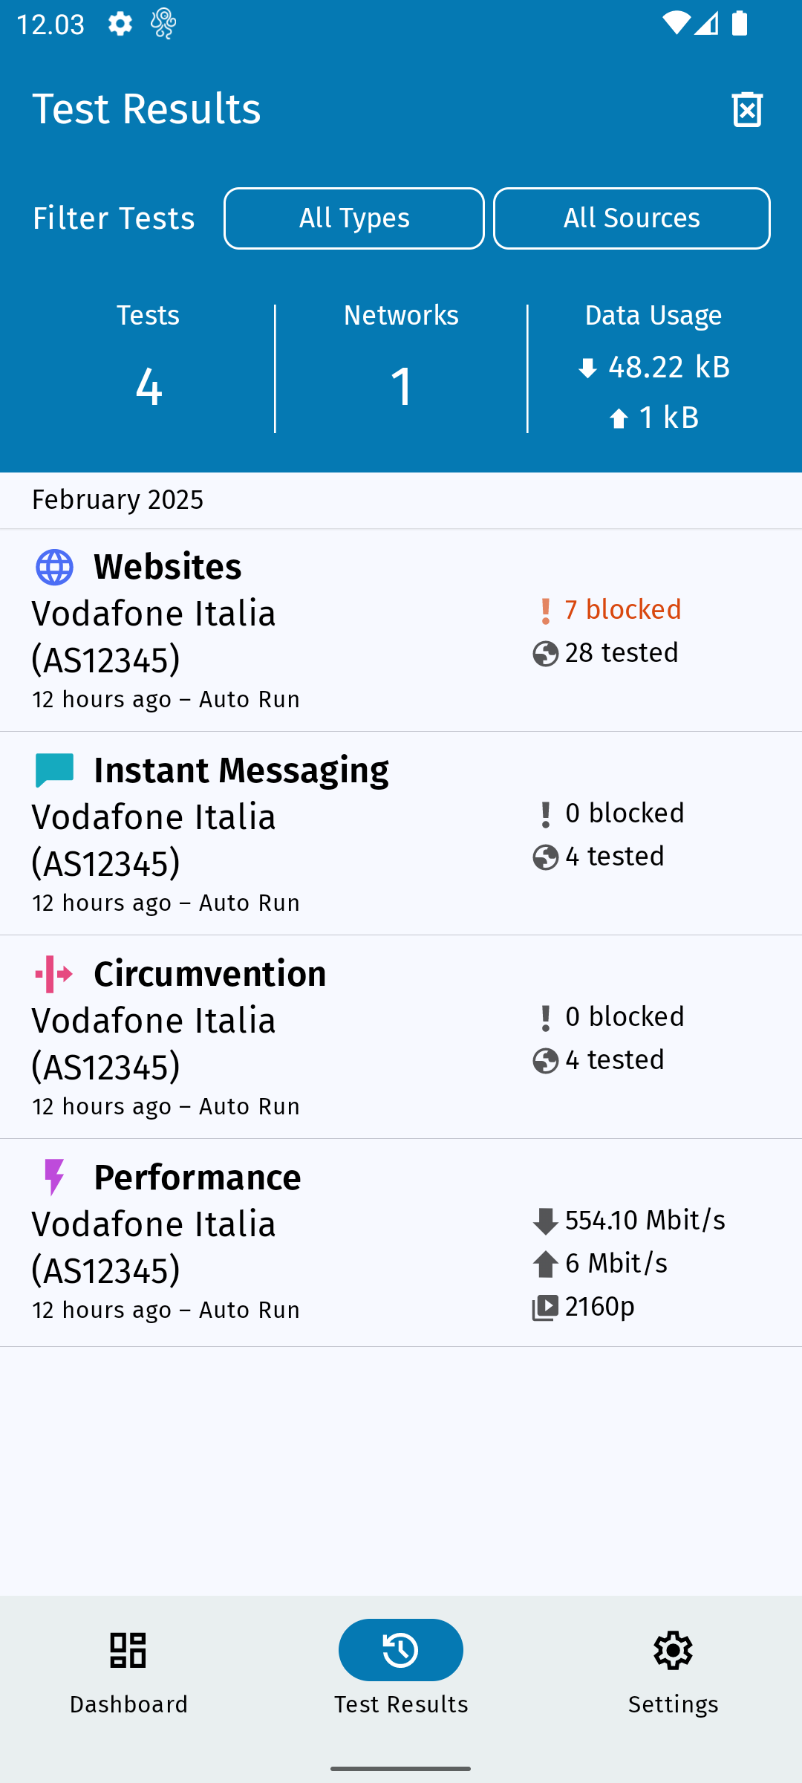Open the All Sources filter dropdown
The image size is (802, 1783).
632,218
